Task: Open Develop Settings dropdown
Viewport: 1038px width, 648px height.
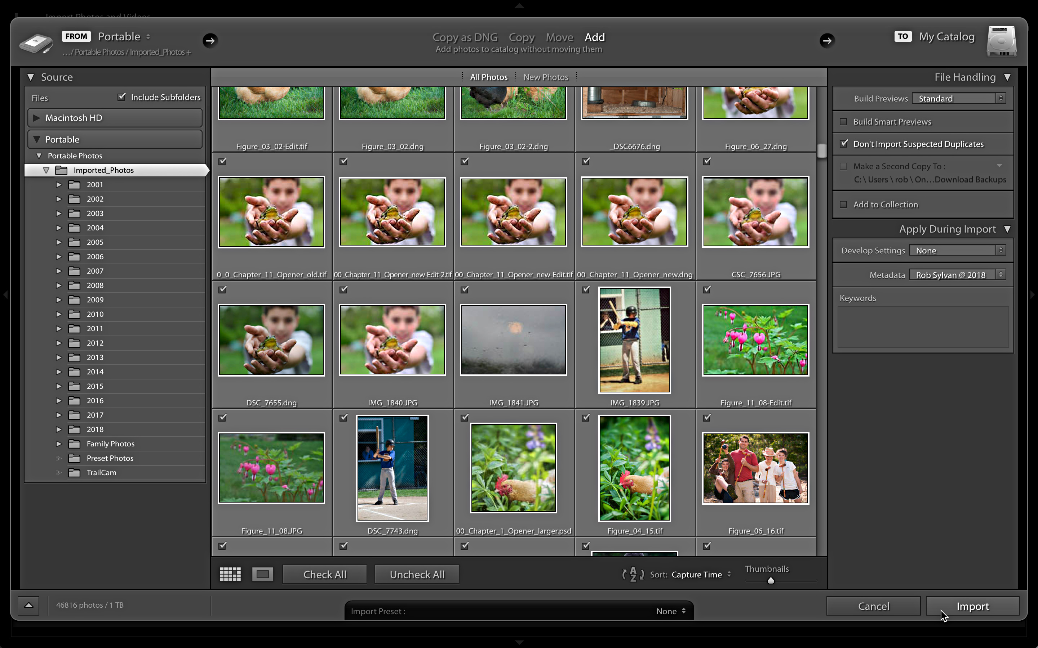Action: coord(959,250)
